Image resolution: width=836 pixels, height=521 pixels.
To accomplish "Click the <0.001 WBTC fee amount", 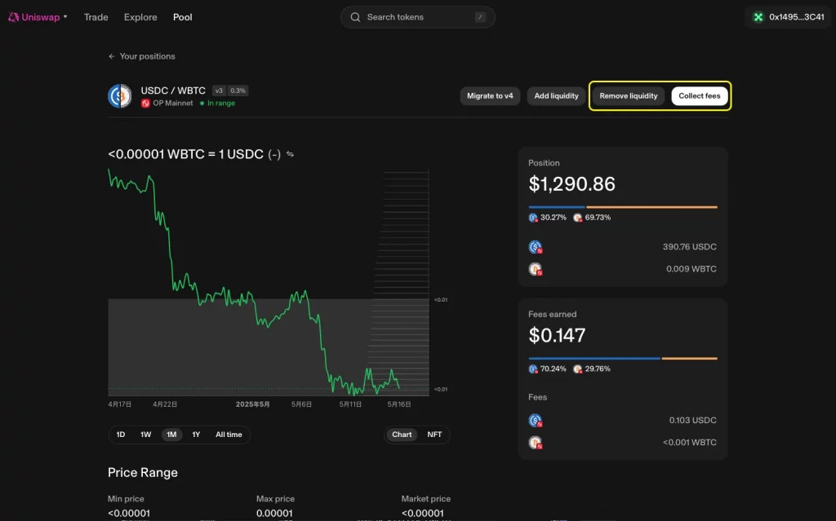I will coord(689,442).
